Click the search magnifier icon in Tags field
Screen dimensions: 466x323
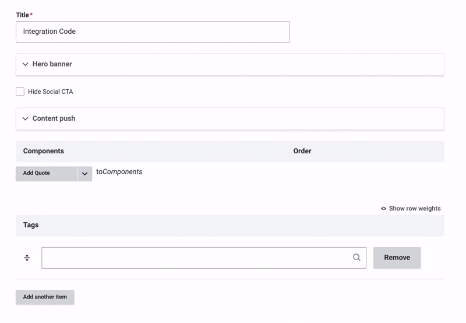356,258
